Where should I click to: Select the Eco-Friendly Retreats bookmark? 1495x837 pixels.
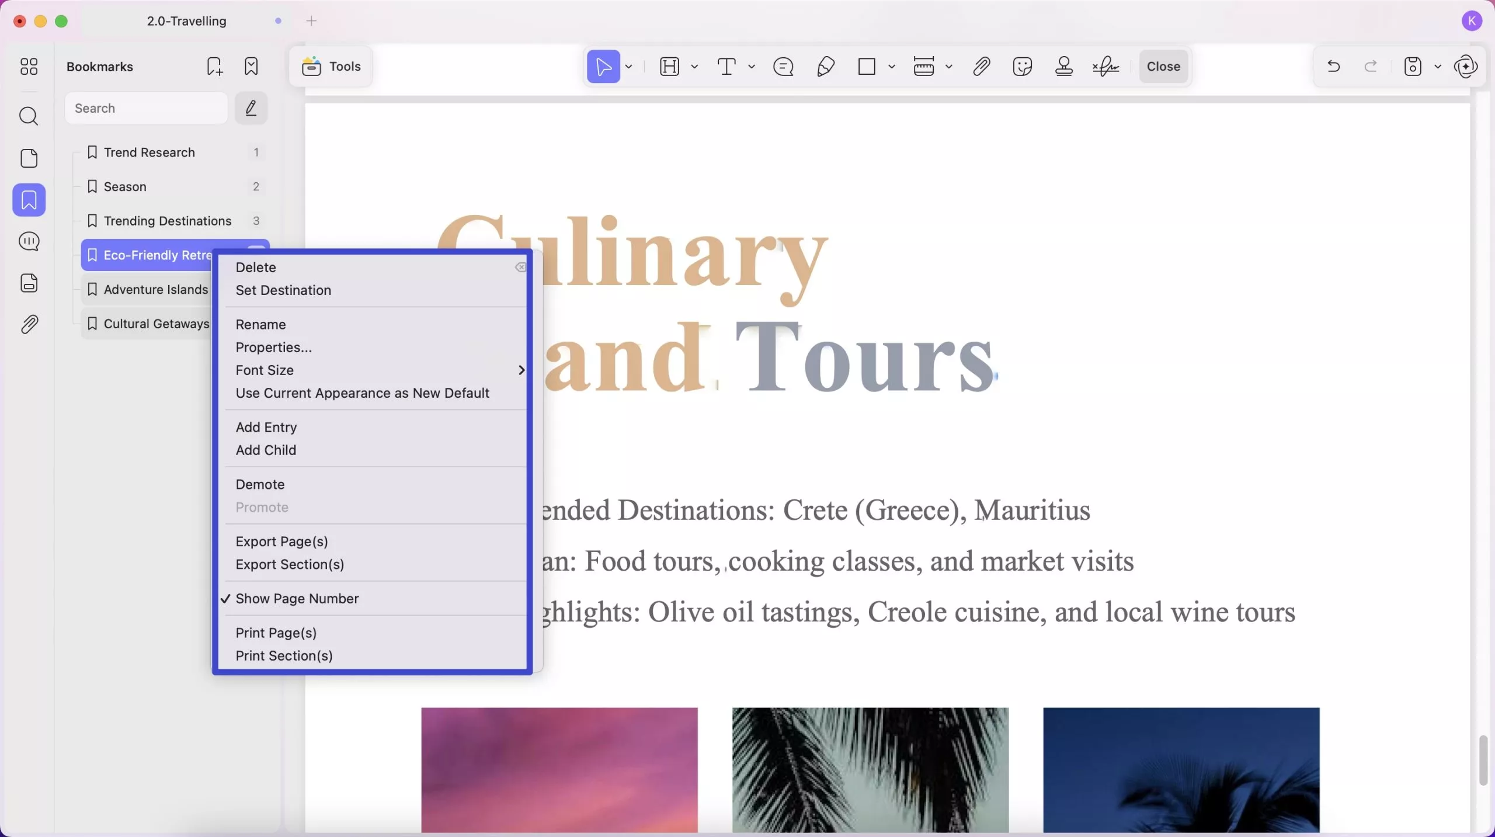coord(147,255)
